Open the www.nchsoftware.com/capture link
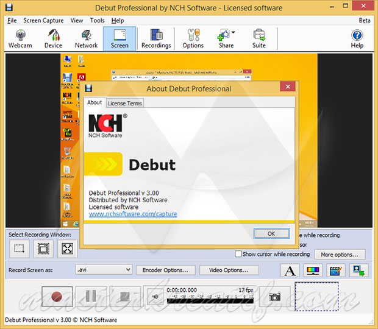 point(133,214)
